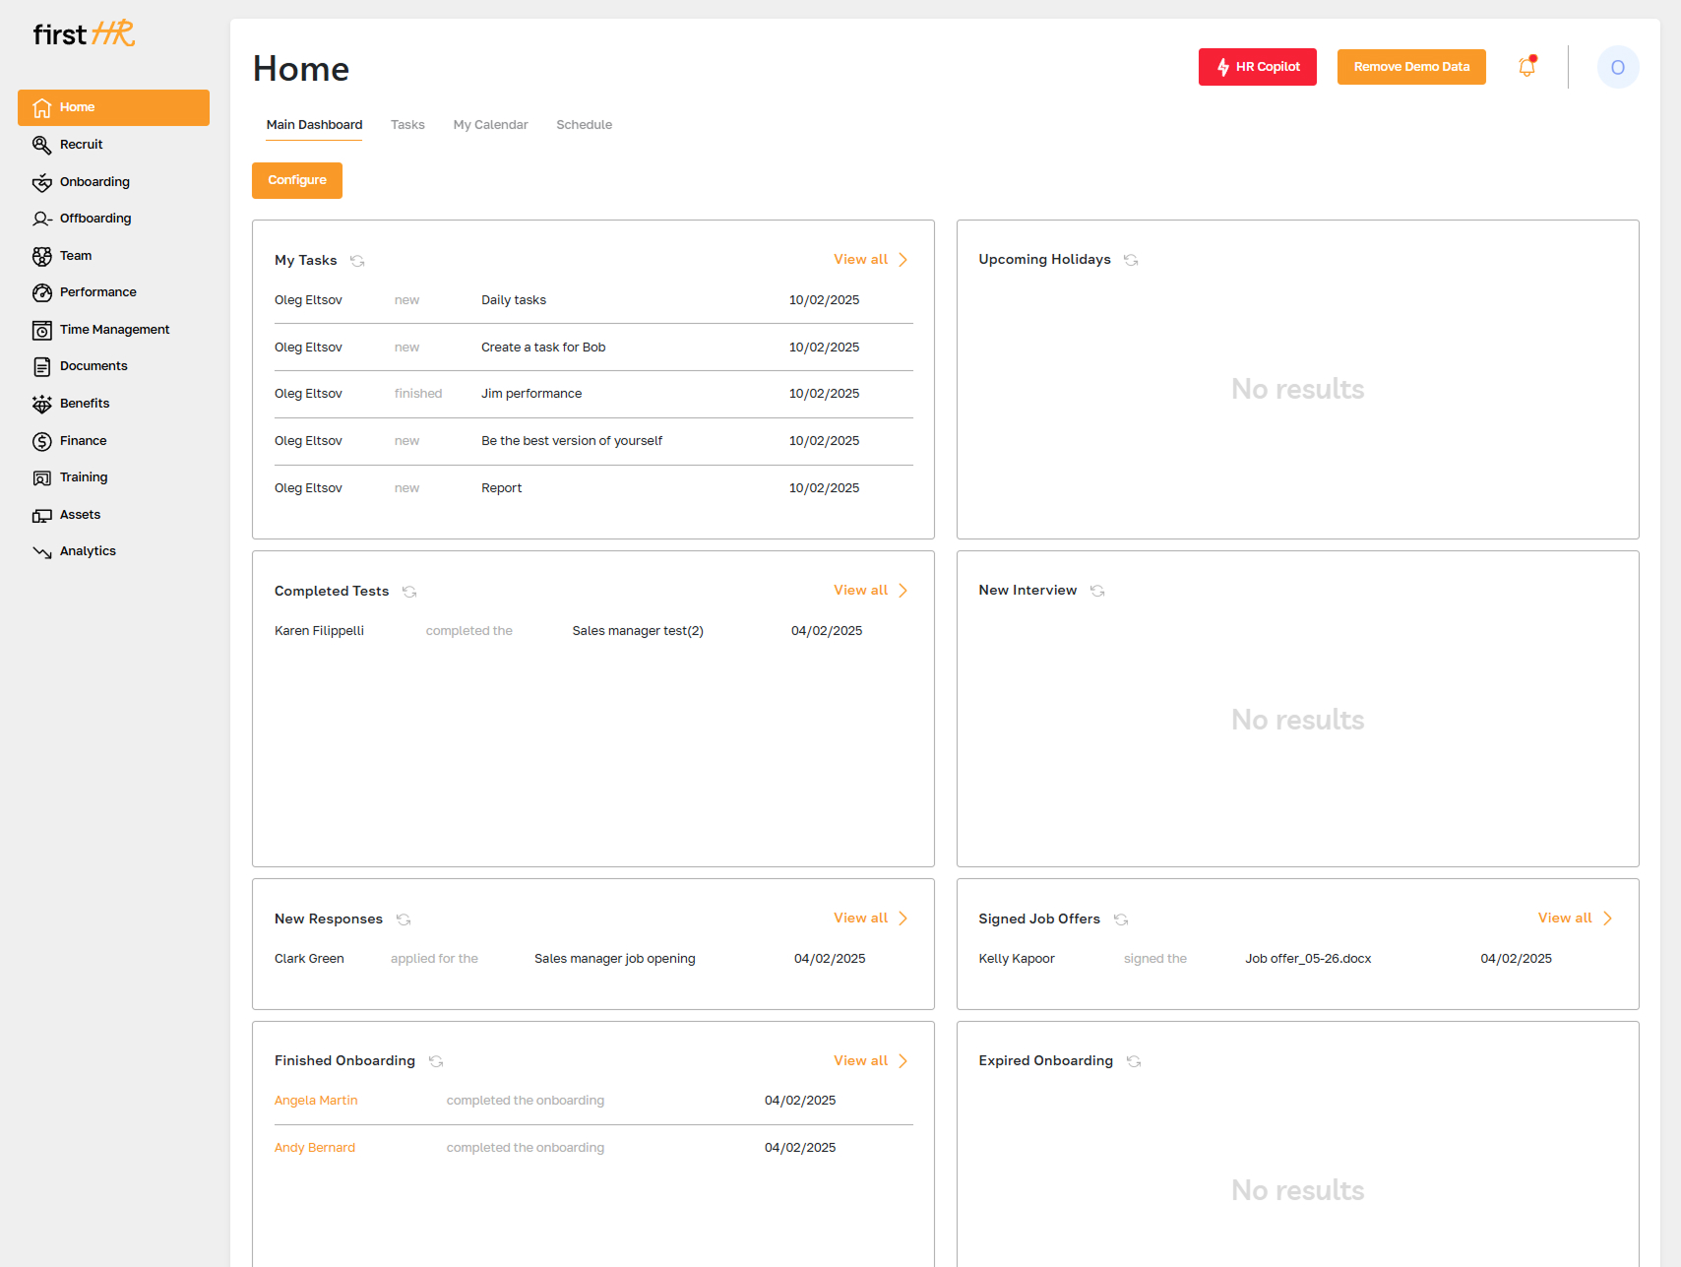The image size is (1681, 1267).
Task: View all Signed Job Offers
Action: [1565, 919]
